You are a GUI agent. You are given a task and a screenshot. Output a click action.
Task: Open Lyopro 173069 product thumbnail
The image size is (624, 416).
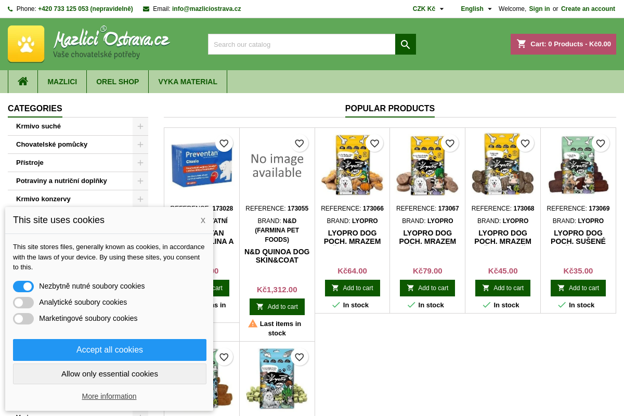[x=578, y=165]
